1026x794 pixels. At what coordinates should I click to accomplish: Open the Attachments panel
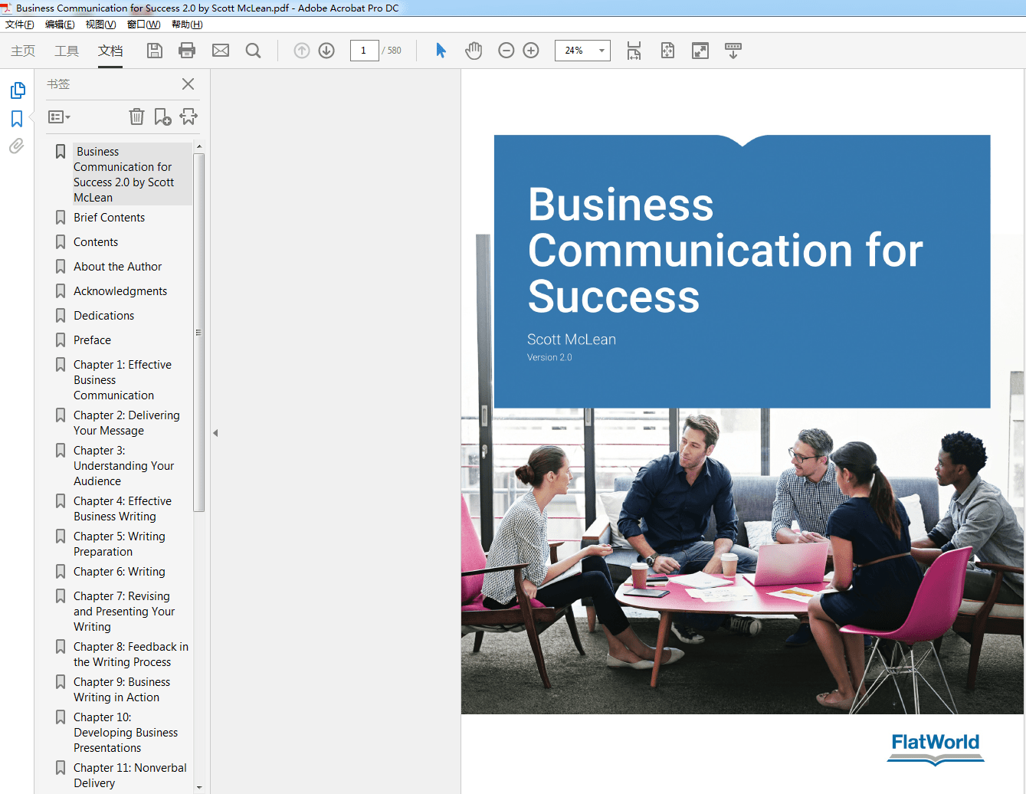click(x=16, y=146)
